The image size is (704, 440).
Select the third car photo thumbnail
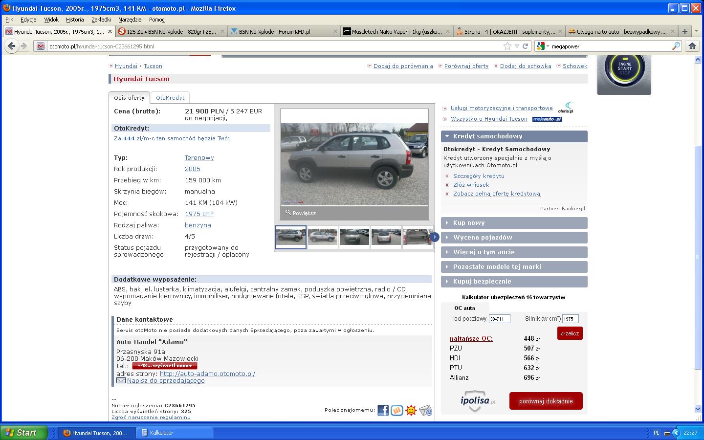pyautogui.click(x=354, y=237)
